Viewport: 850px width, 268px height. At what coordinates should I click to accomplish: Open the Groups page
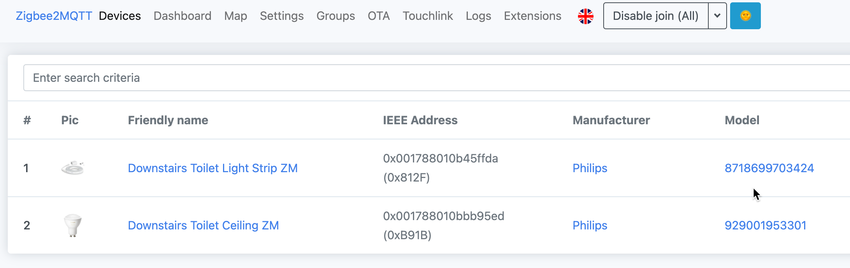coord(335,16)
